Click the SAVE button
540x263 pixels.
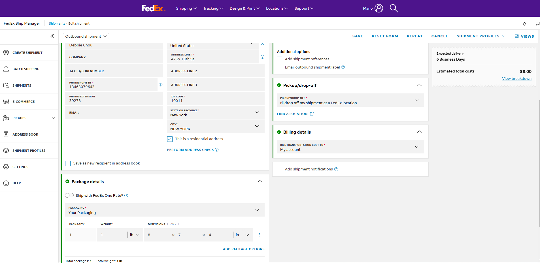click(358, 36)
